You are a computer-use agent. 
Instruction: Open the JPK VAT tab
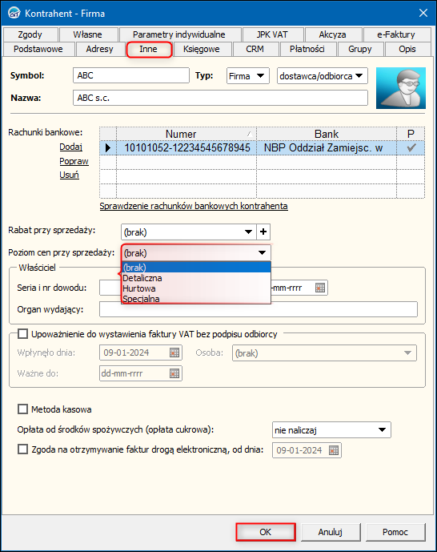coord(272,34)
